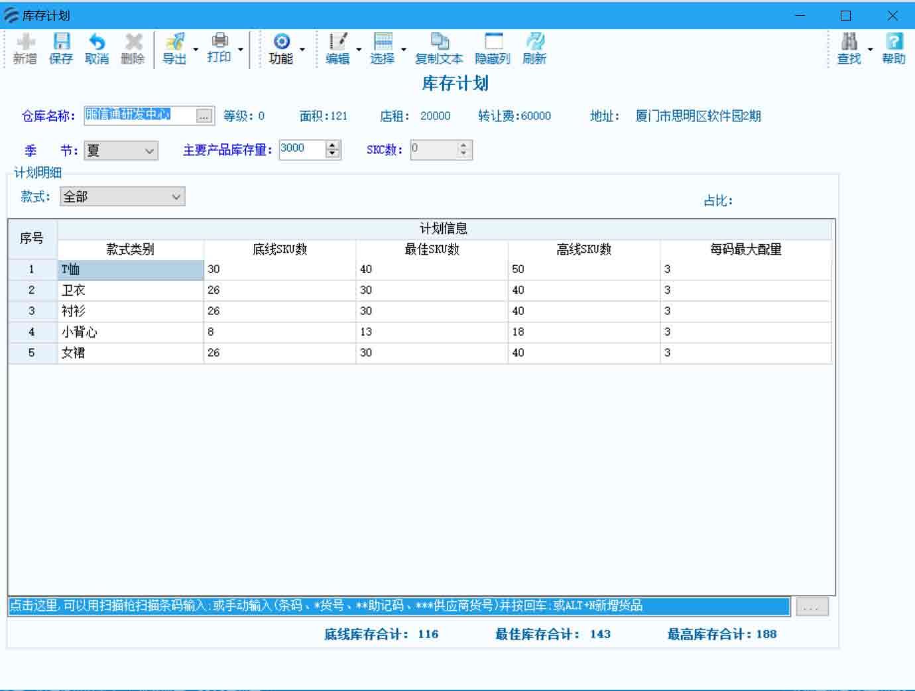Click the stepper arrows of SKC数 field
Image resolution: width=915 pixels, height=691 pixels.
[x=464, y=149]
